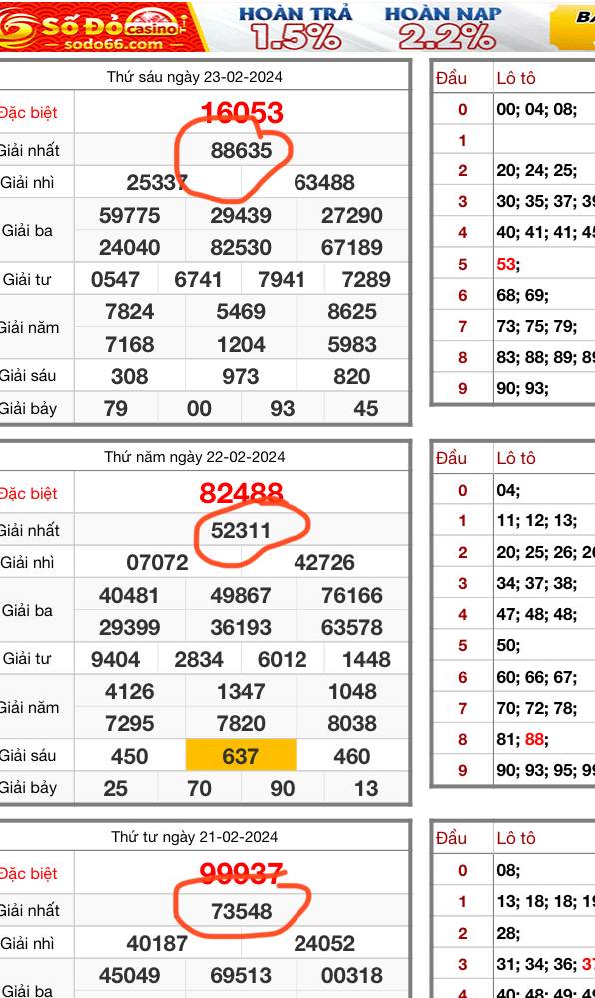
Task: Click red lô tô number 88
Action: point(534,739)
